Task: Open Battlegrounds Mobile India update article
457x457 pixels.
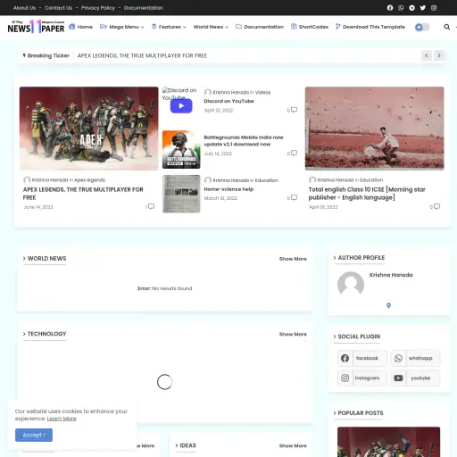Action: [x=244, y=141]
